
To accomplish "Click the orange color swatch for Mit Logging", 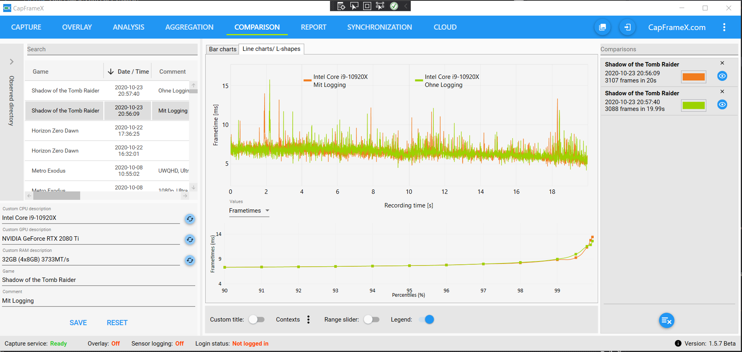I will pyautogui.click(x=693, y=77).
